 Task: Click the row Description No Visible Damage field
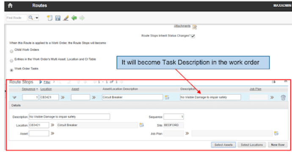pos(210,97)
